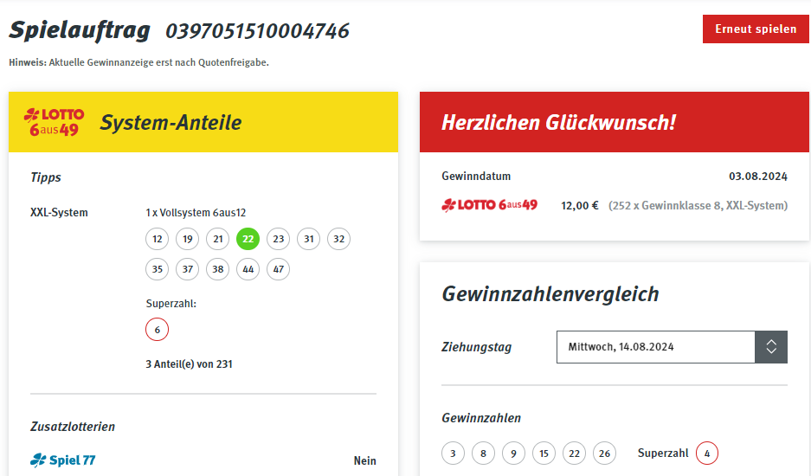811x476 pixels.
Task: Click the Hinweis note about Quotenfreigabe
Action: (138, 62)
